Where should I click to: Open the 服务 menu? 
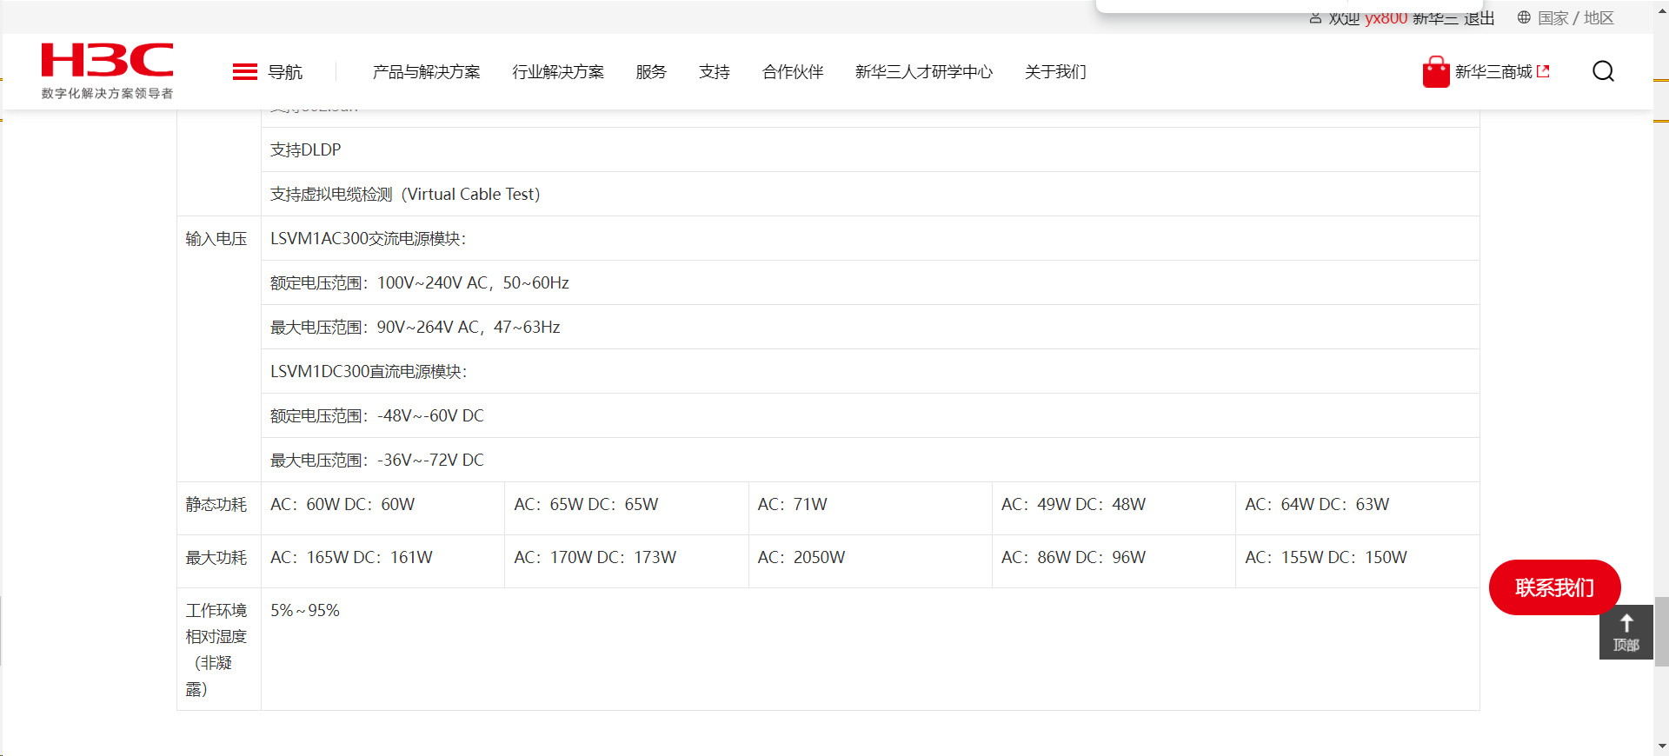pos(651,72)
